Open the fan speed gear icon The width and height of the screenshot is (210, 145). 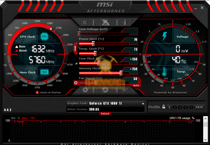[76, 83]
